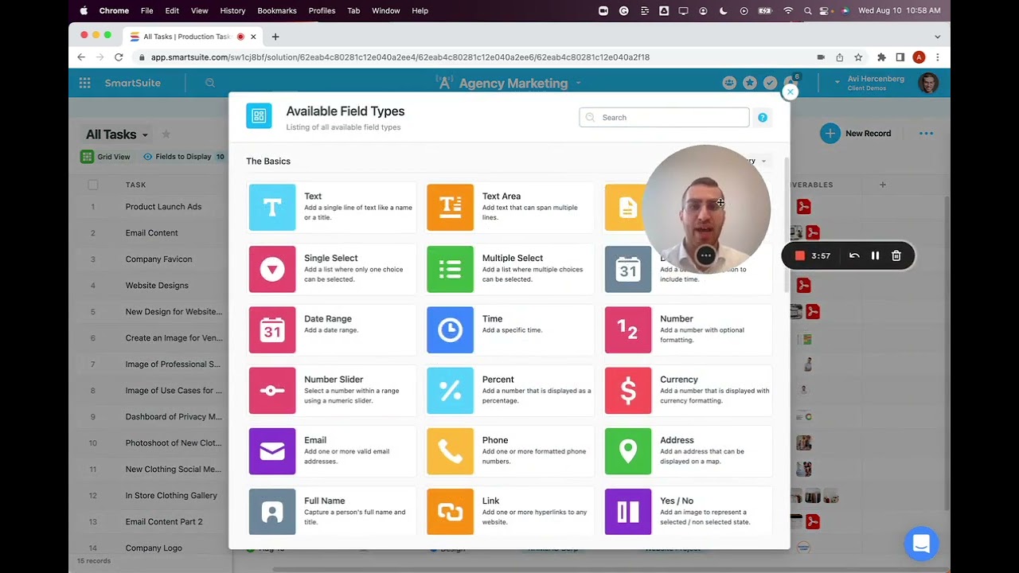Click the New Record button

[x=857, y=134]
